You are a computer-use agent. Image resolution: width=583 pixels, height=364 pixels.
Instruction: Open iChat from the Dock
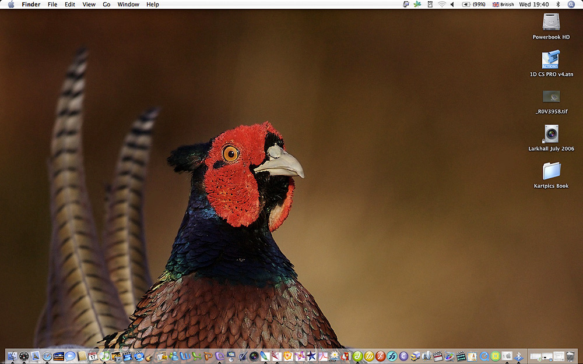pyautogui.click(x=70, y=356)
